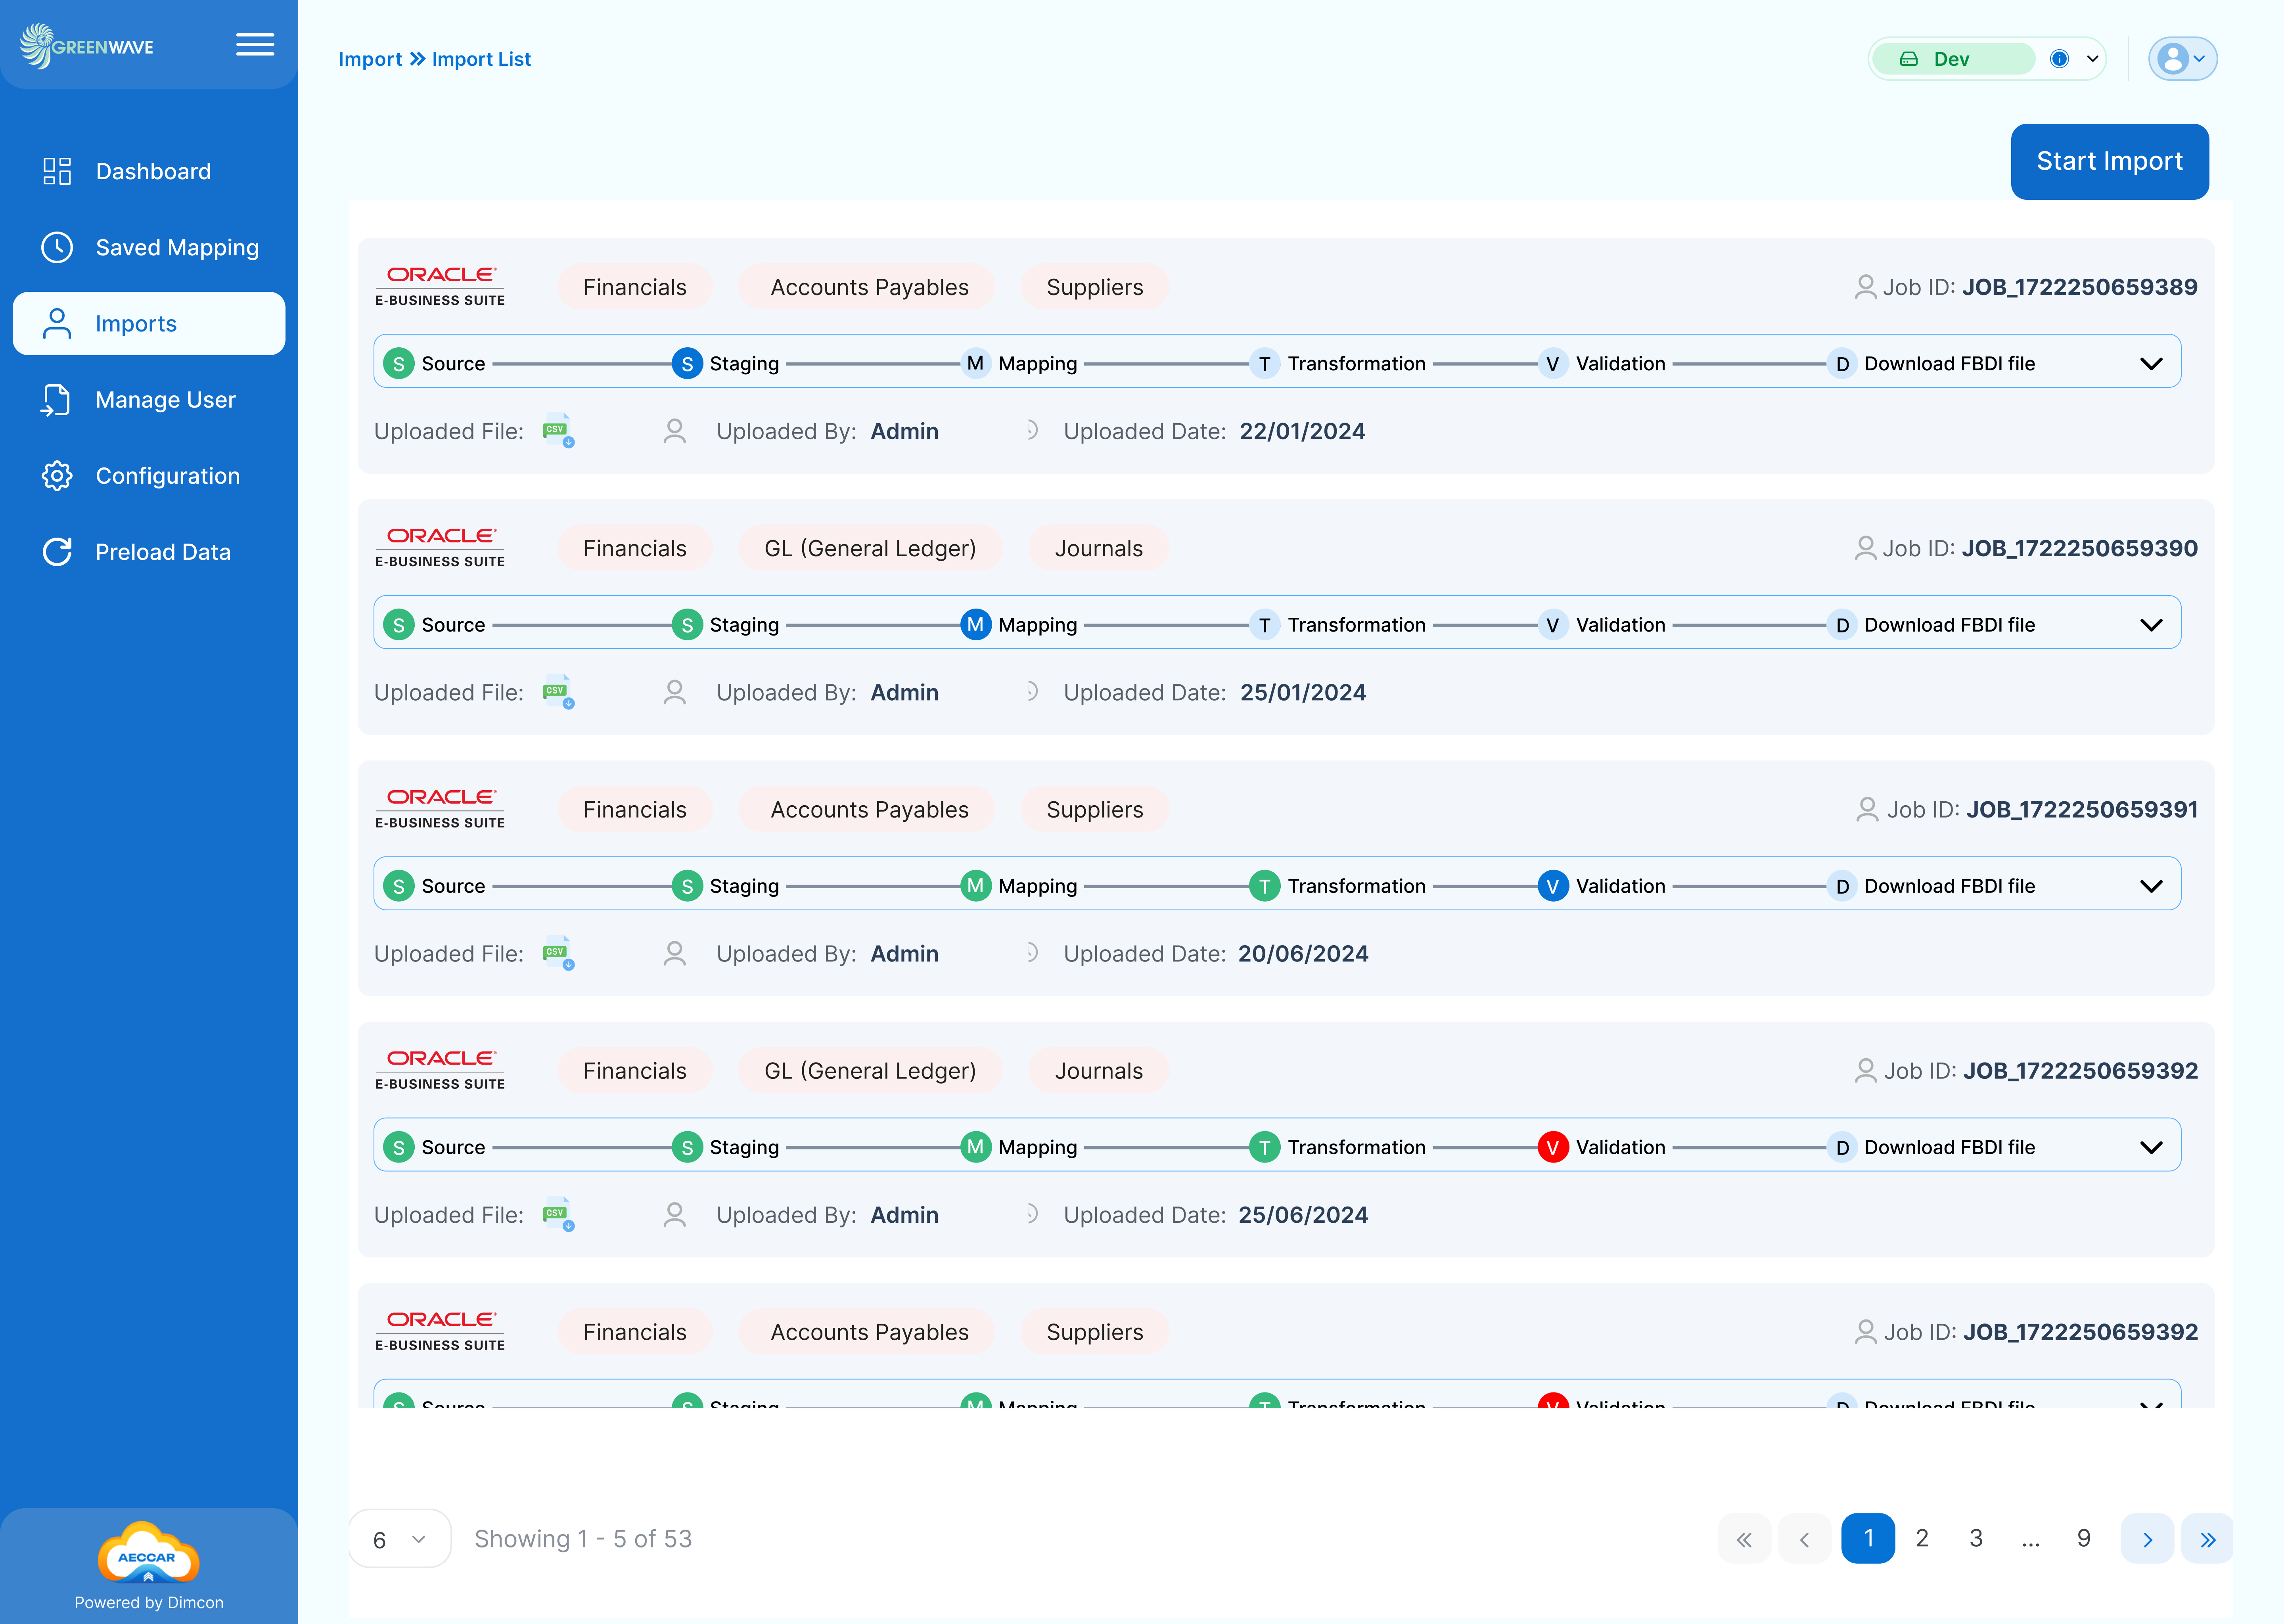Screen dimensions: 2284x1624
Task: Click the Preload Data refresh icon
Action: (x=57, y=552)
